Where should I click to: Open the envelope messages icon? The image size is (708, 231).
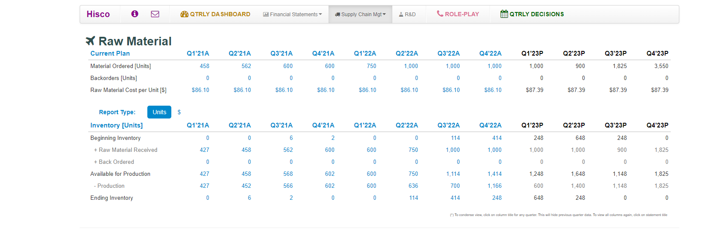coord(155,14)
